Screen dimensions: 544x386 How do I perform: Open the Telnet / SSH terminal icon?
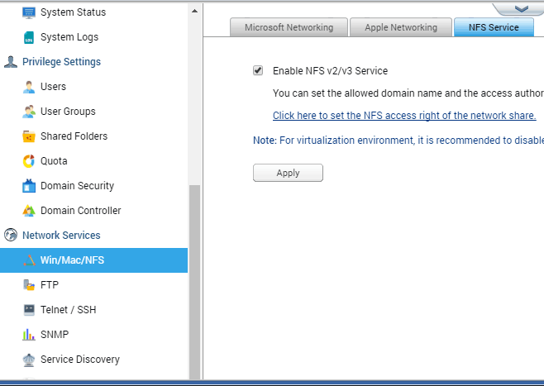[29, 310]
